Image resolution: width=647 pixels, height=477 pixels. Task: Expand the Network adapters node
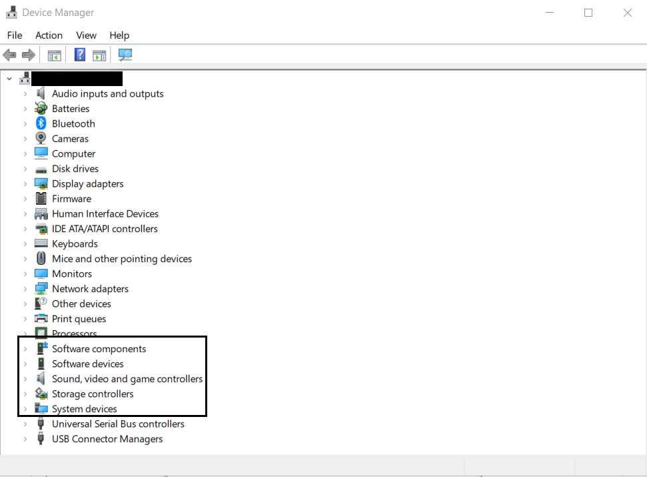click(25, 289)
